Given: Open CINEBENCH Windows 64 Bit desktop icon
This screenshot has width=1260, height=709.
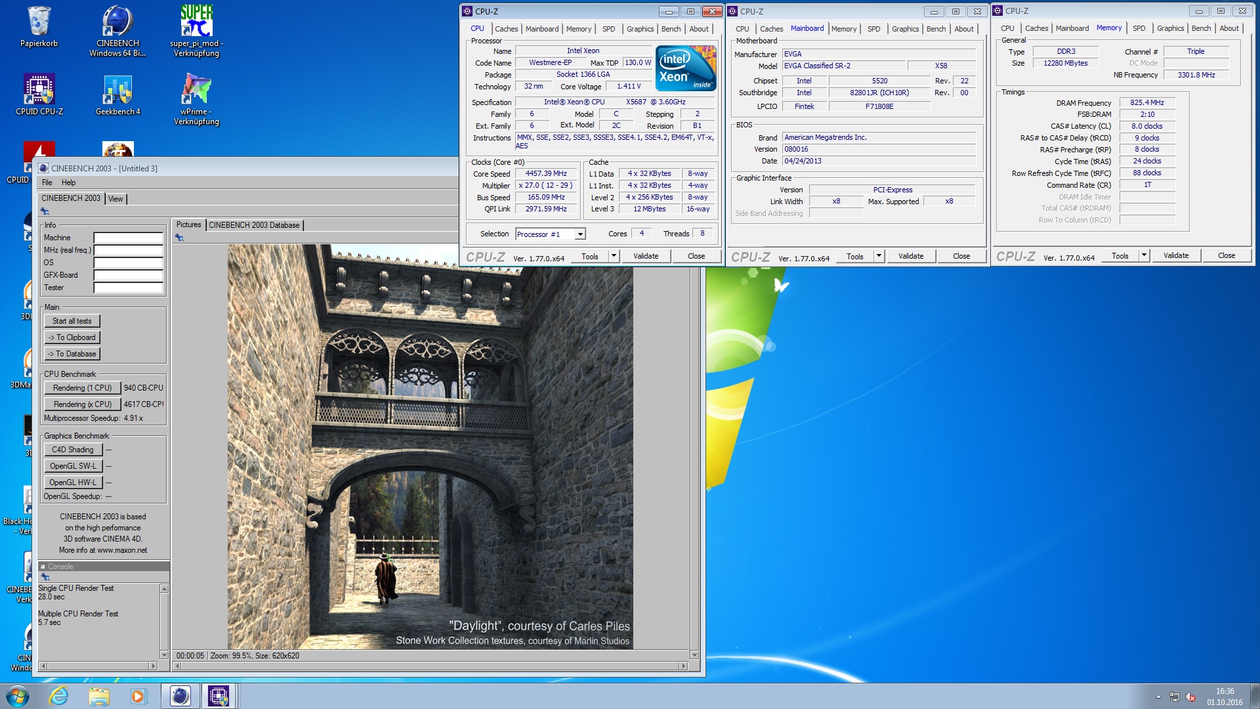Looking at the screenshot, I should [x=117, y=30].
